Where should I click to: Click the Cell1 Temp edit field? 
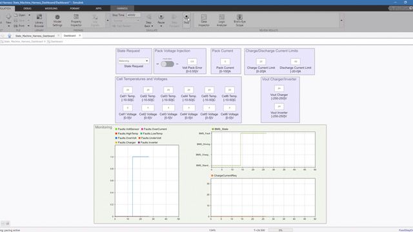[128, 90]
